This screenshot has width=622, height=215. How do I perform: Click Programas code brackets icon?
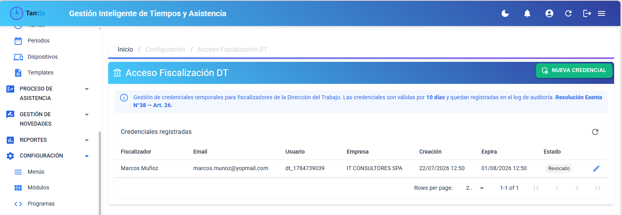pyautogui.click(x=18, y=204)
